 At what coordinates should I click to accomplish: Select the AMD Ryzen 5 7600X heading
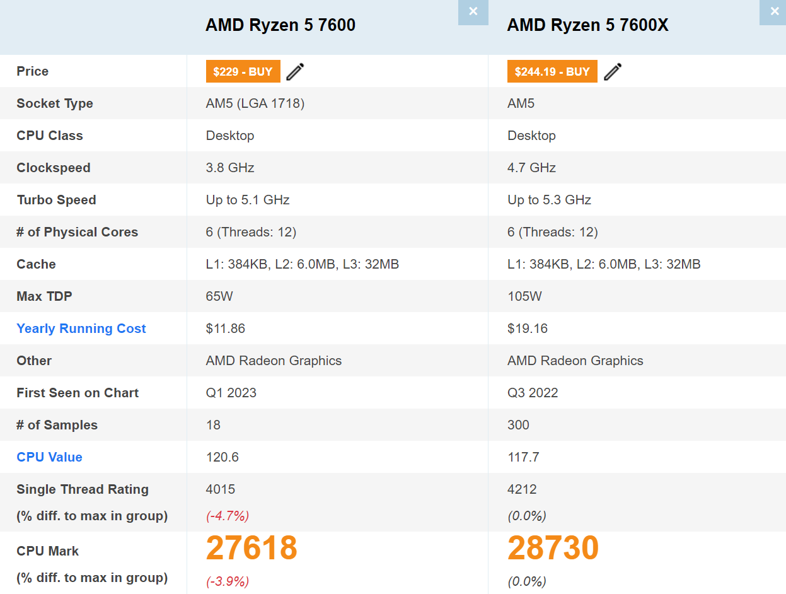[588, 25]
